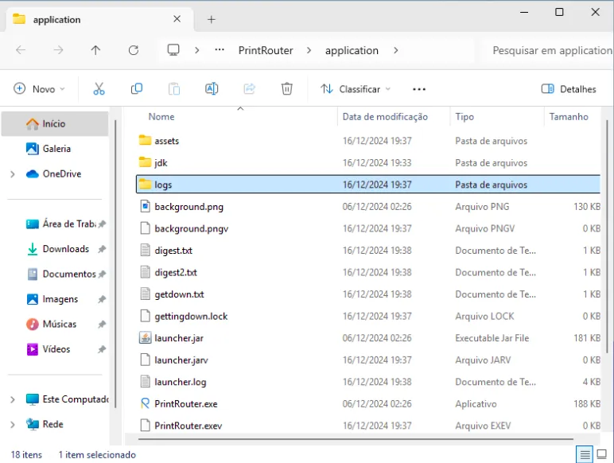Viewport: 614px width, 463px height.
Task: Toggle the Detalhes pane
Action: [x=568, y=89]
